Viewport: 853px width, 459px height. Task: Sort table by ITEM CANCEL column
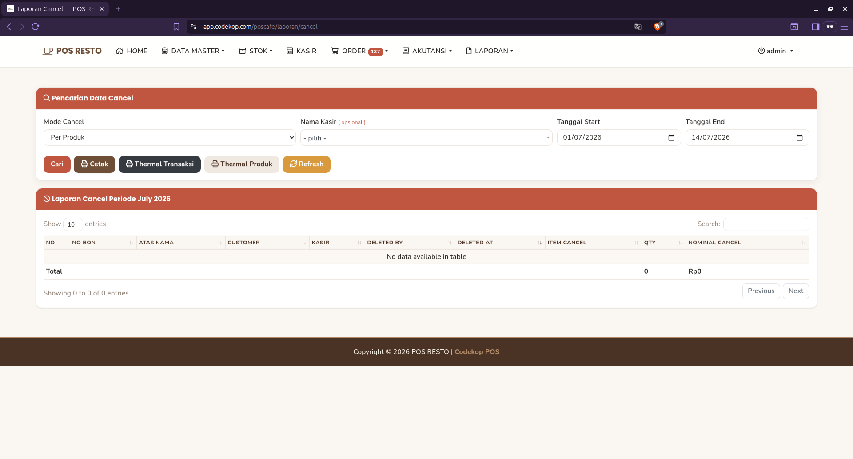coord(593,243)
